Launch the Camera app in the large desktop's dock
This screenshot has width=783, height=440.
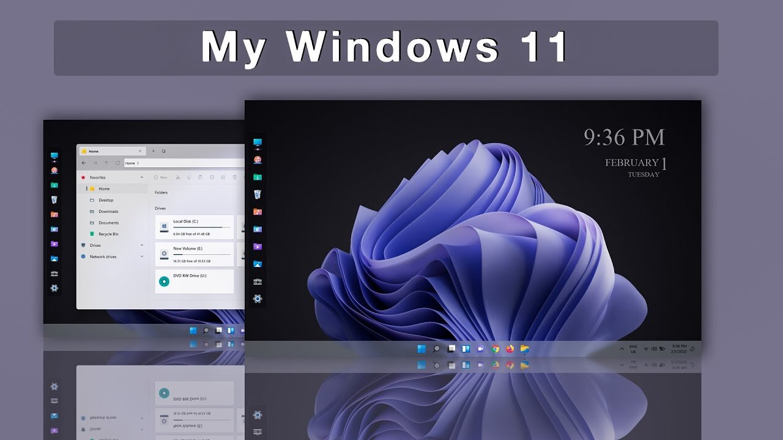click(x=258, y=281)
